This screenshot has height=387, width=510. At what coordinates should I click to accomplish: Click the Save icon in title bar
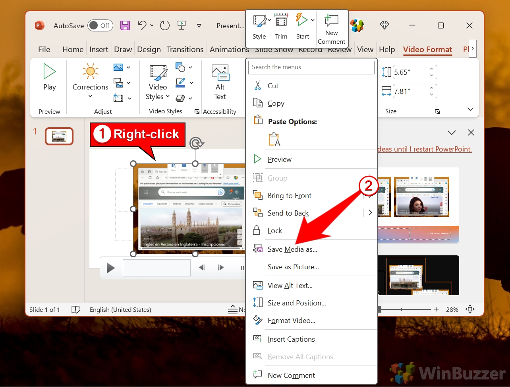tap(125, 25)
